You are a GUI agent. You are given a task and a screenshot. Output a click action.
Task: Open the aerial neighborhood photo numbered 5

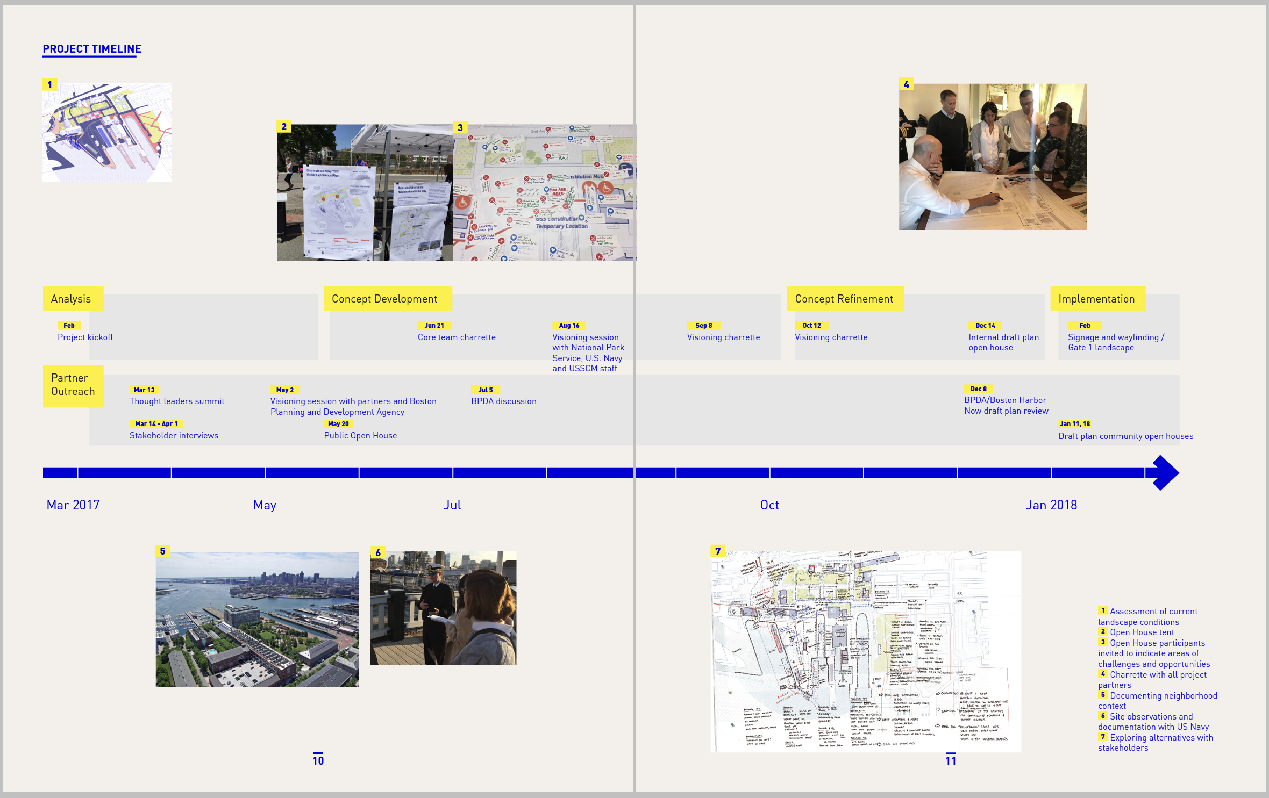(x=257, y=619)
